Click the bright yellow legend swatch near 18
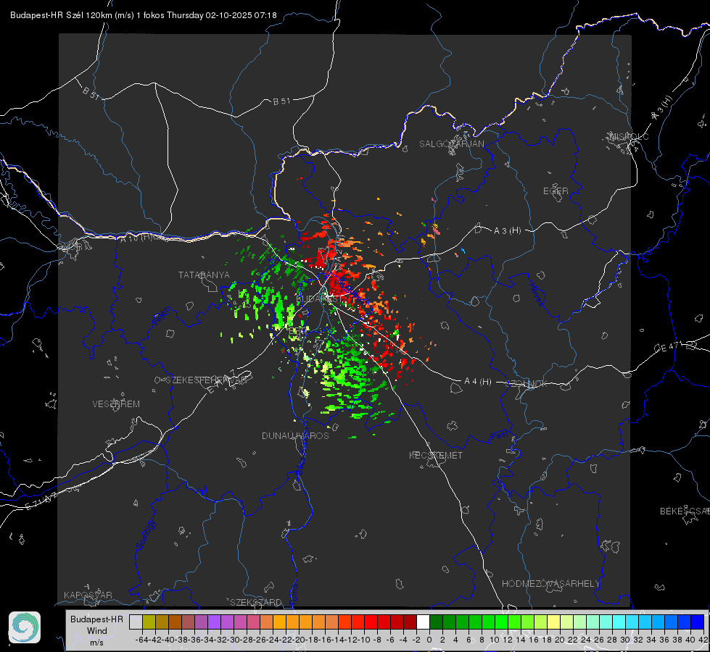Image resolution: width=710 pixels, height=652 pixels. tap(553, 622)
